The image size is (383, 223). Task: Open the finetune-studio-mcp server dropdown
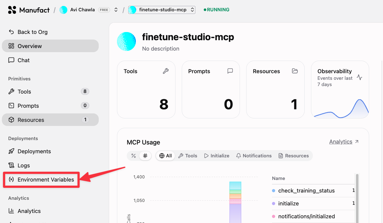click(x=162, y=10)
